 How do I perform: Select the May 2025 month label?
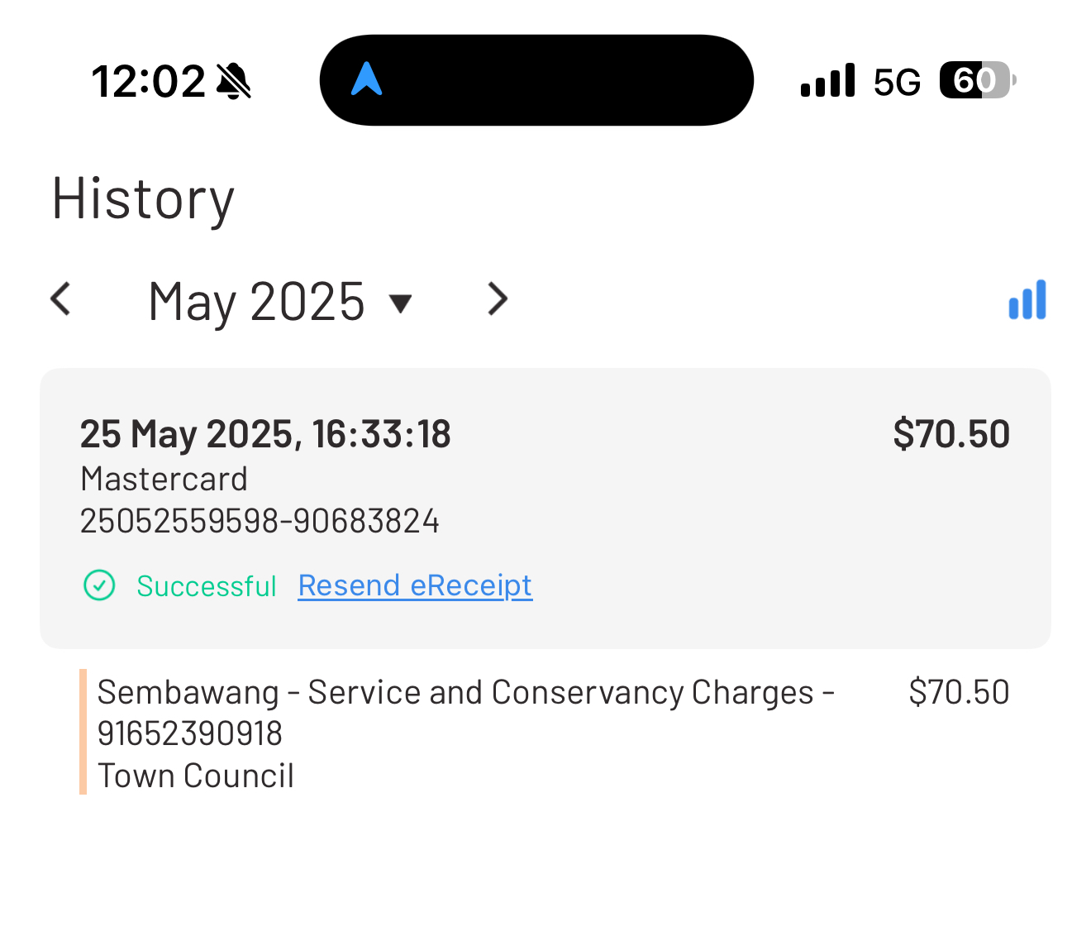click(x=256, y=302)
